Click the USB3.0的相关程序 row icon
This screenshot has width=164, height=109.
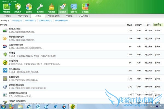(5, 46)
